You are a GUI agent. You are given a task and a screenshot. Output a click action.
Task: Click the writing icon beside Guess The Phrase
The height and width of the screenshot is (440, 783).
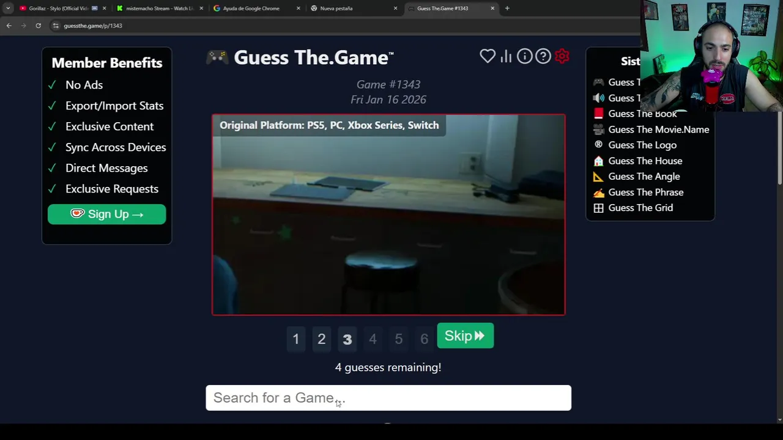[x=598, y=192]
